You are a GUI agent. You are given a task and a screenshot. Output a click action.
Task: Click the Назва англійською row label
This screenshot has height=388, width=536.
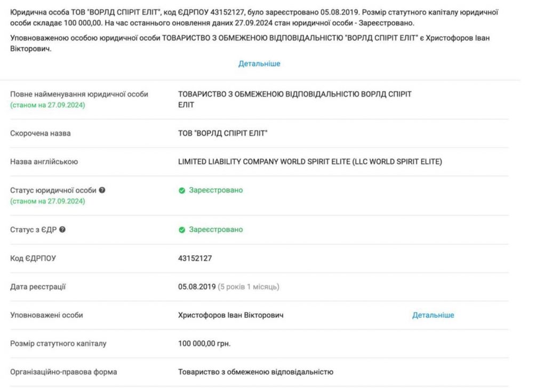pos(44,161)
